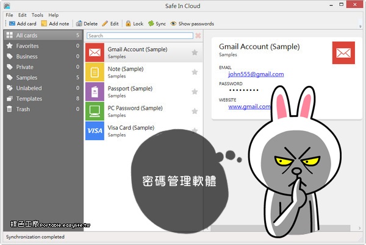Click the Synchronization completed status text

(x=35, y=237)
